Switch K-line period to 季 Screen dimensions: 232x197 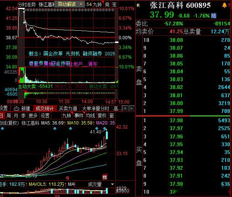coord(23,116)
